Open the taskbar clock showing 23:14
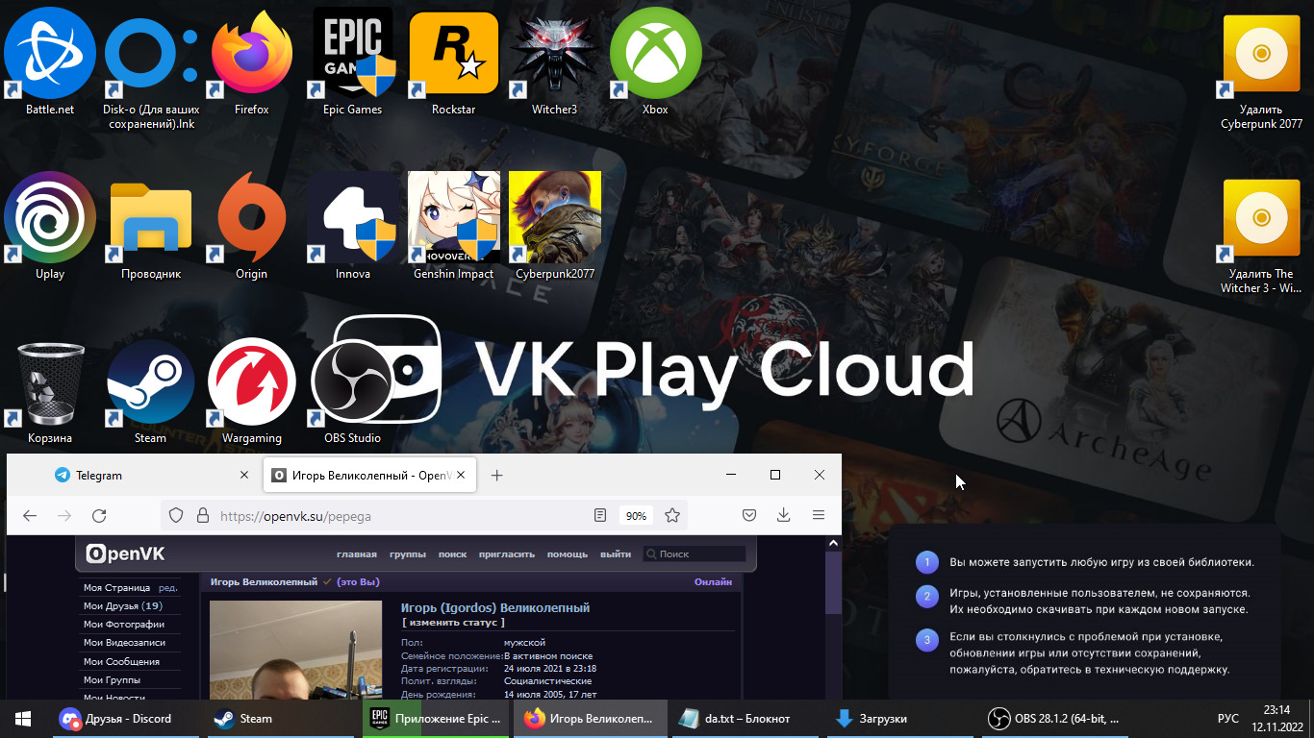The image size is (1314, 738). pyautogui.click(x=1276, y=718)
